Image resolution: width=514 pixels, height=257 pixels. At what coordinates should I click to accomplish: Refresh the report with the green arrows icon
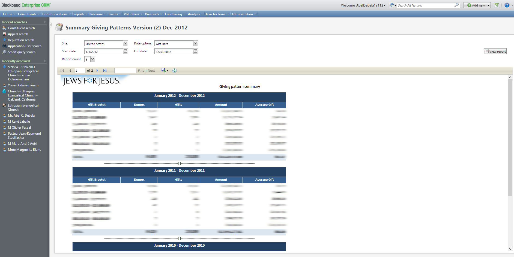coord(175,71)
